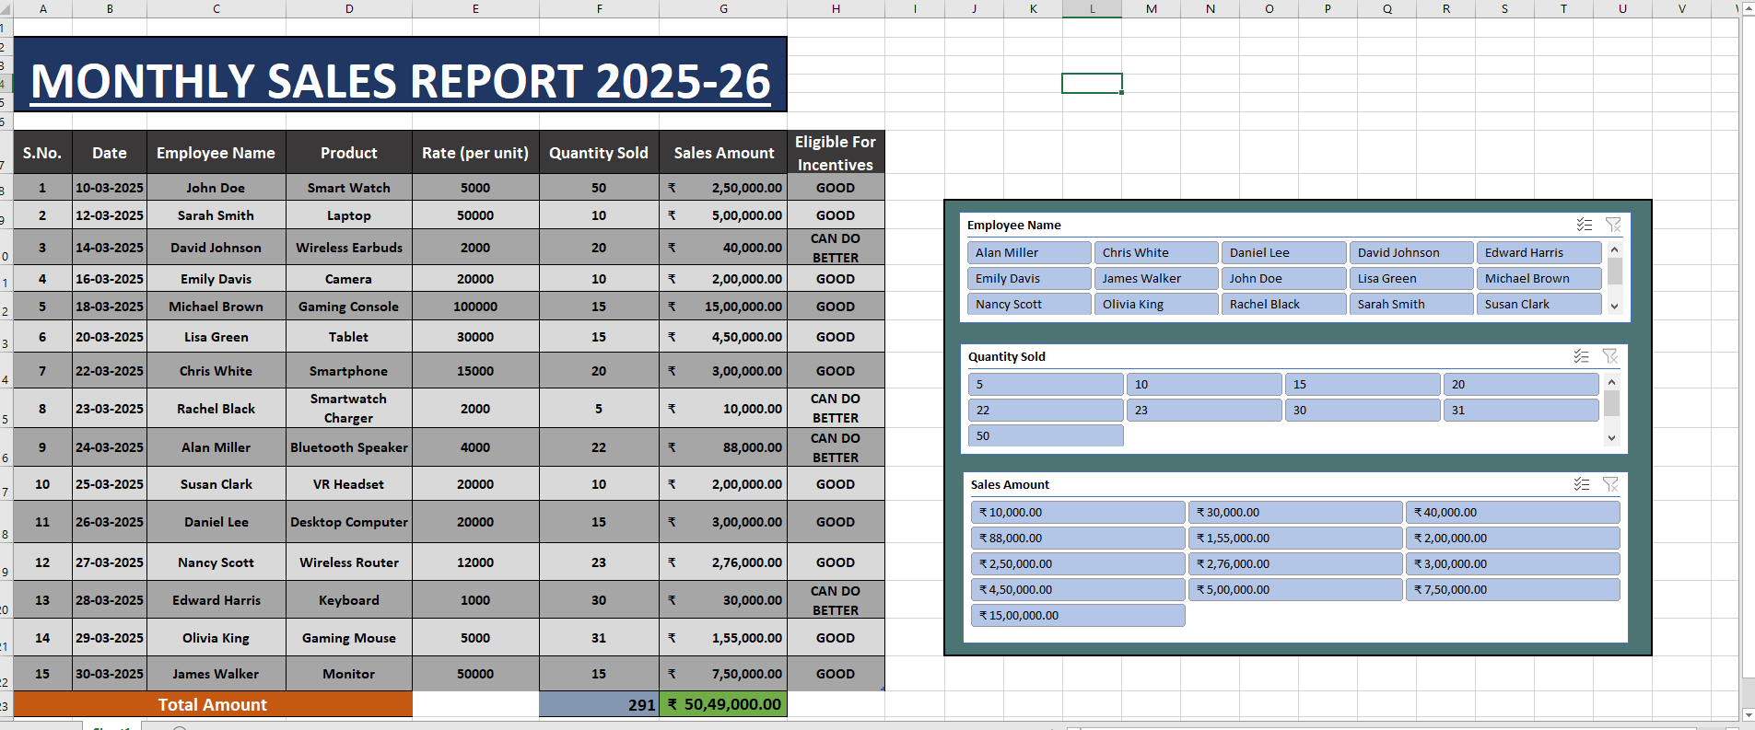The height and width of the screenshot is (730, 1755).
Task: Enable multi-select on Employee Name slicer
Action: point(1584,225)
